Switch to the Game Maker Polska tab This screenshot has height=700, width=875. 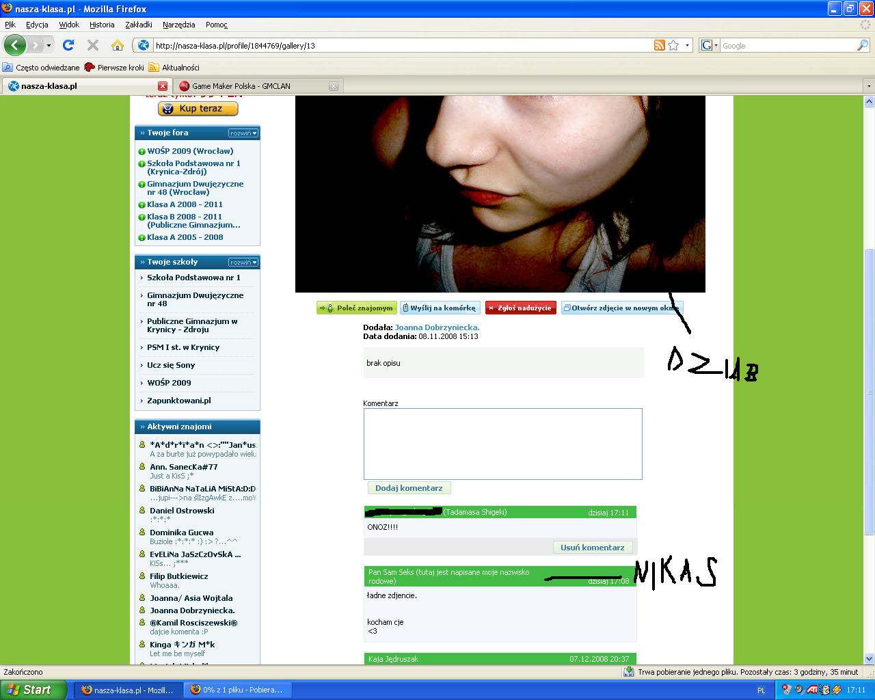point(256,86)
